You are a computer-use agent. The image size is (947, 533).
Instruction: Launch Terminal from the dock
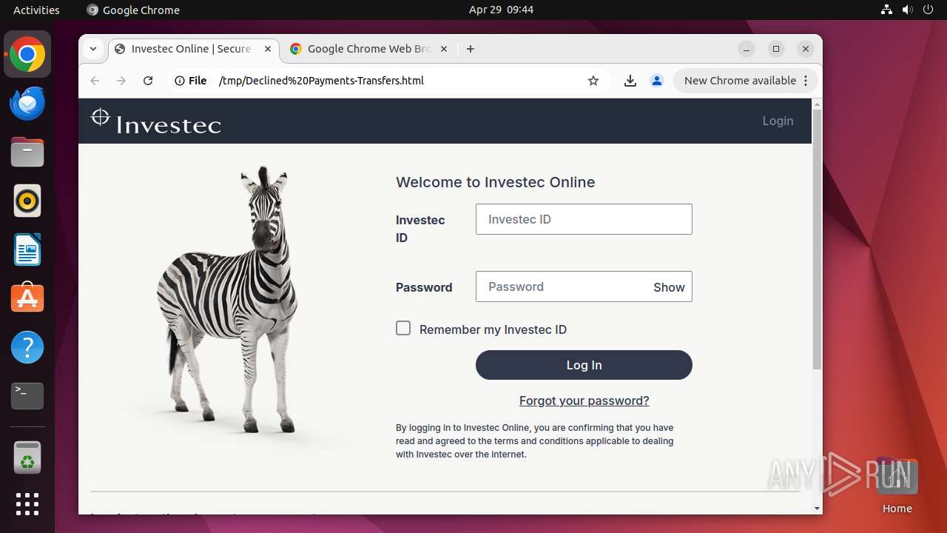point(27,396)
